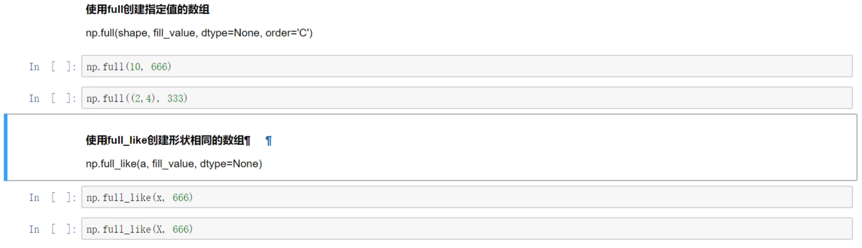The image size is (862, 248).
Task: Click the heading 使用full_like创建形状相同的数组
Action: (167, 140)
